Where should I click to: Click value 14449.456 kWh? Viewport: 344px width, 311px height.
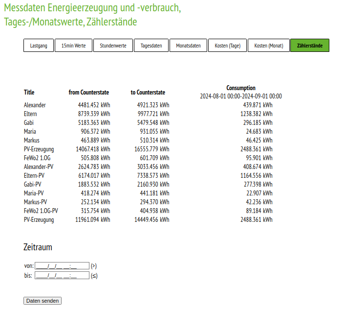click(152, 219)
